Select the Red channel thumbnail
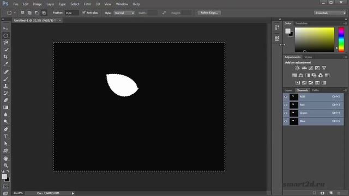This screenshot has width=349, height=196. 294,105
